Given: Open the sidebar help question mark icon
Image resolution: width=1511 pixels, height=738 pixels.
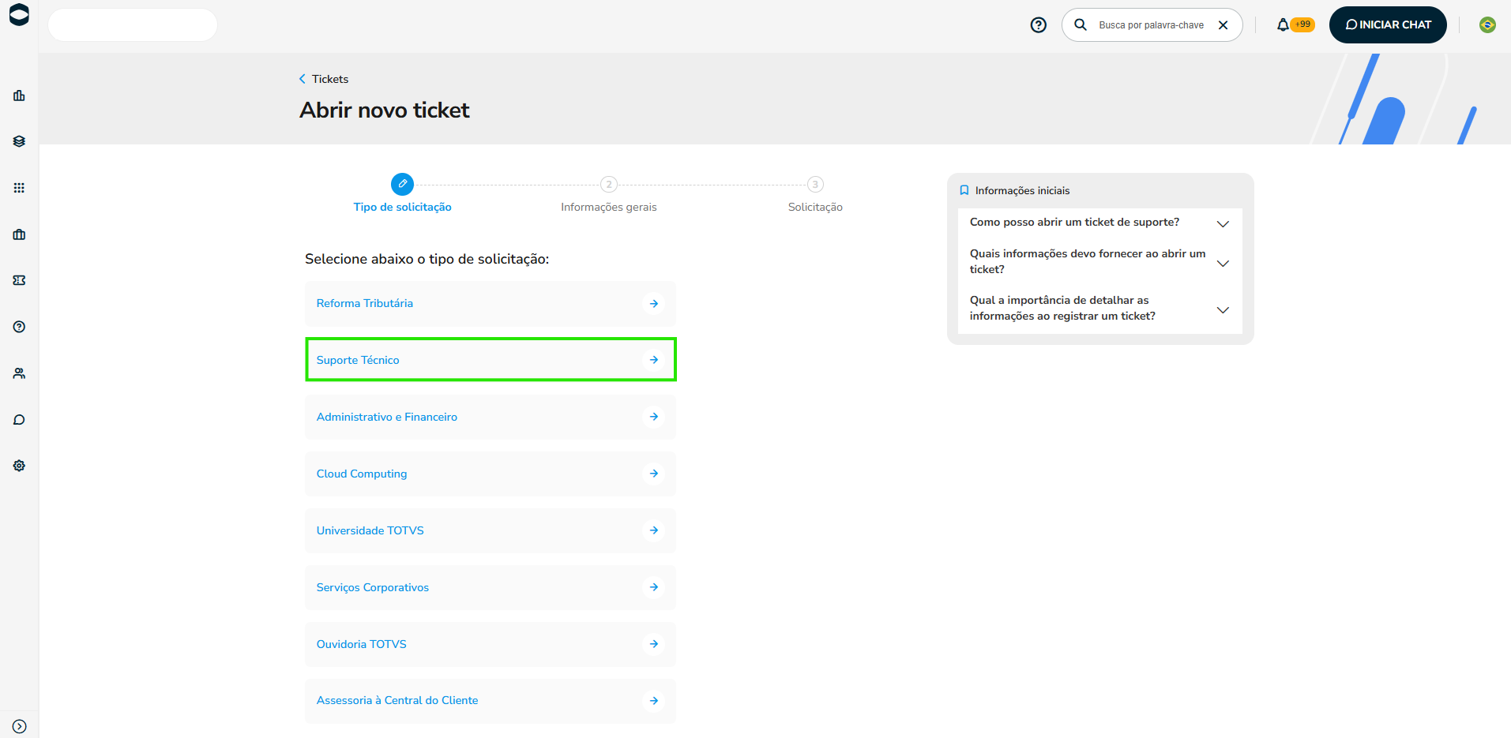Looking at the screenshot, I should point(19,327).
